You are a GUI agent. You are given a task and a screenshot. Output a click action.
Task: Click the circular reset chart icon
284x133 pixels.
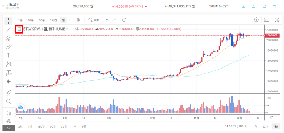tap(124, 20)
